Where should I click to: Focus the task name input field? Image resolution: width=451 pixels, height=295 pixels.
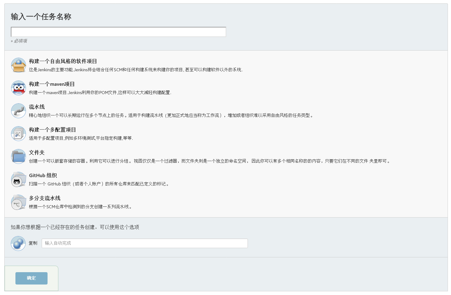[x=119, y=32]
